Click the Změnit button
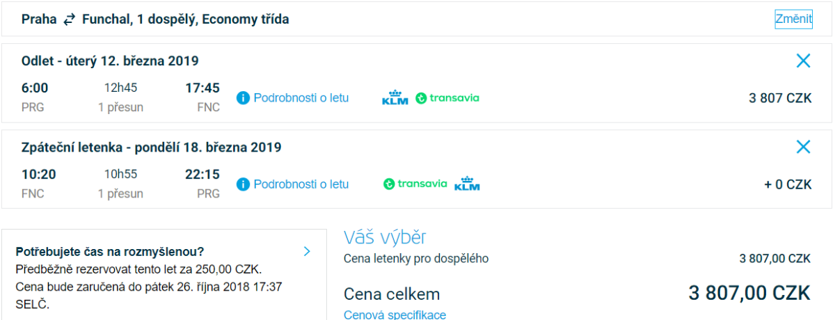This screenshot has height=320, width=835. coord(793,19)
